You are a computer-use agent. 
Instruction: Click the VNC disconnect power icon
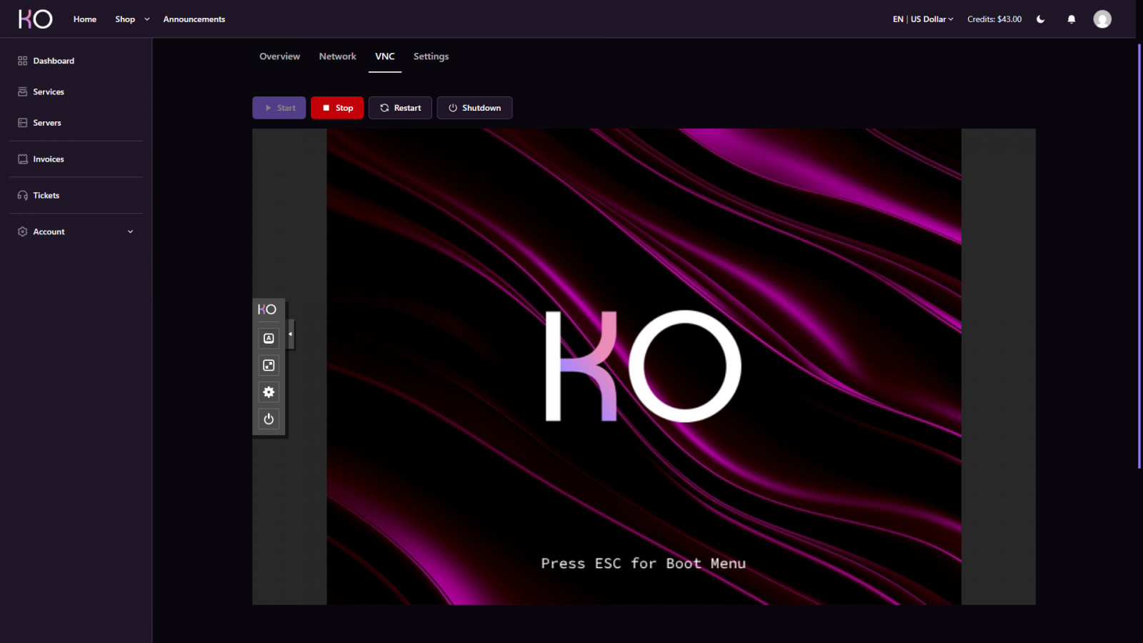tap(269, 419)
